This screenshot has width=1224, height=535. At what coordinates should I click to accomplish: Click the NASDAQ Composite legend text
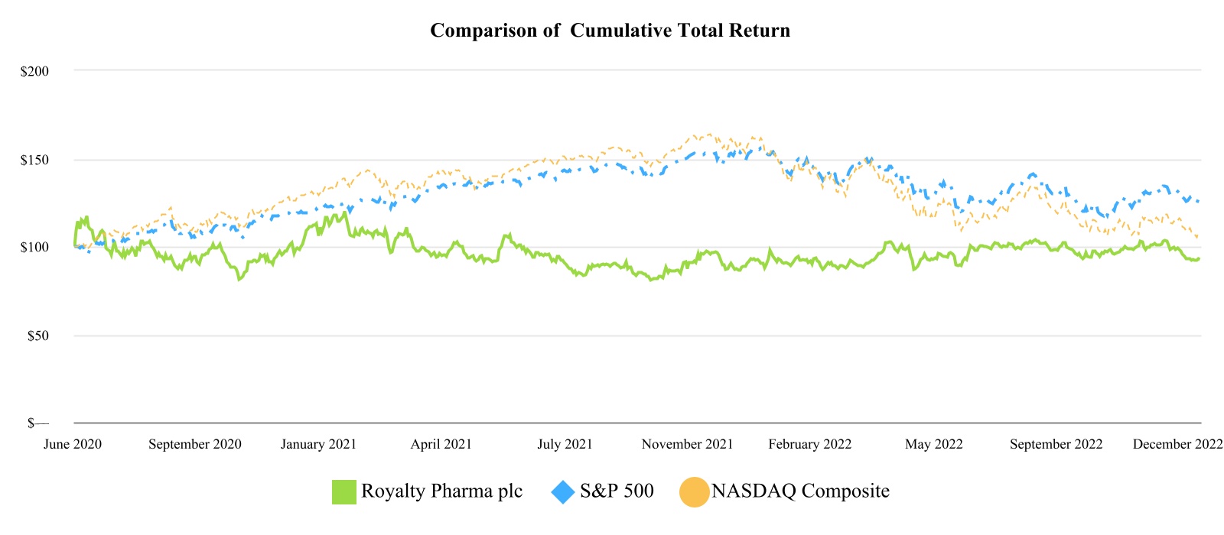pos(800,491)
